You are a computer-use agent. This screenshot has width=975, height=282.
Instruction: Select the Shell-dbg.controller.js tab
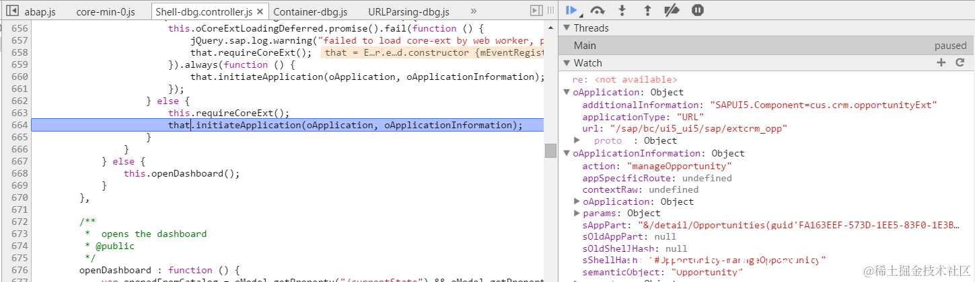click(x=203, y=11)
